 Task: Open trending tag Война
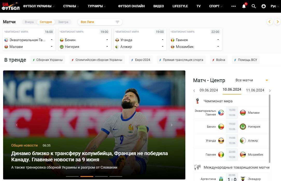[x=219, y=60]
